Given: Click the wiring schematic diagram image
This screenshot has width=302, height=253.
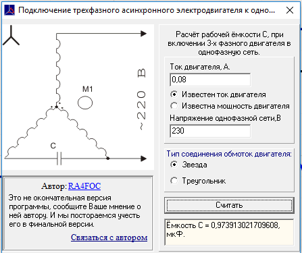Looking at the screenshot, I should pos(78,97).
